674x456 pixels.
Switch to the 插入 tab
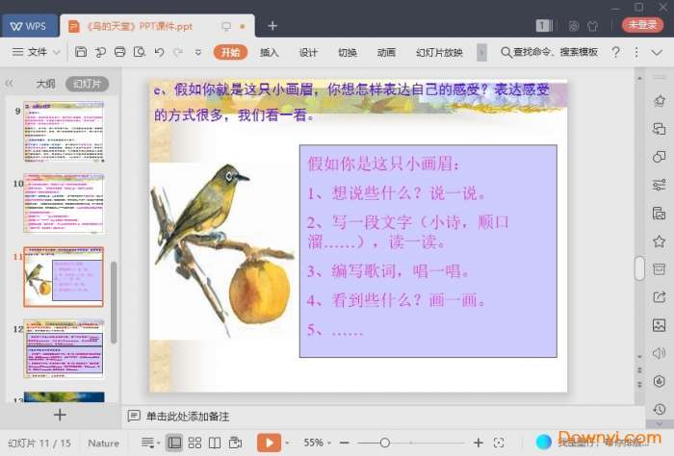269,52
